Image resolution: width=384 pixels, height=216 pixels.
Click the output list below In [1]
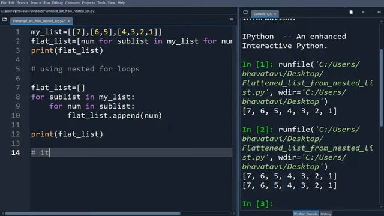(x=289, y=111)
